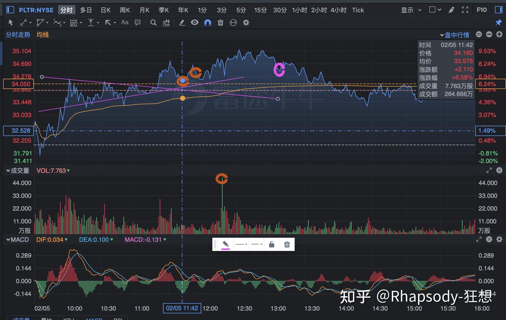The height and width of the screenshot is (320, 506).
Task: Switch to the 均线 moving average tab
Action: pos(42,34)
